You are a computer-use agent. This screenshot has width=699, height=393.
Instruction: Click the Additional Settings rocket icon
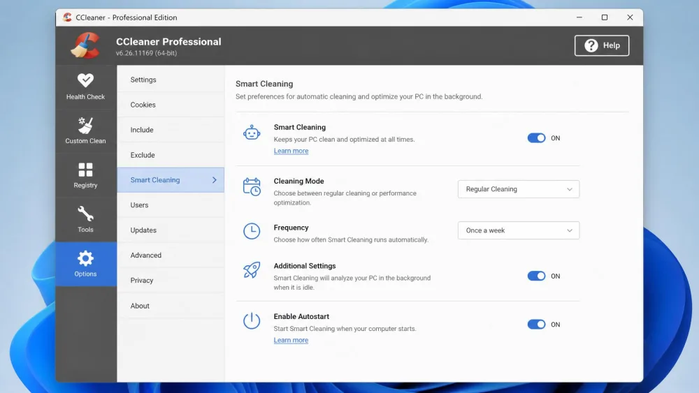[252, 269]
